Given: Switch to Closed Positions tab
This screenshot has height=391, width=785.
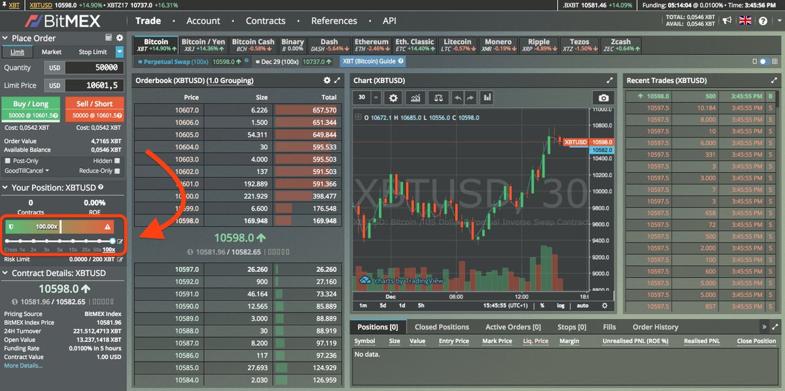Looking at the screenshot, I should tap(442, 327).
